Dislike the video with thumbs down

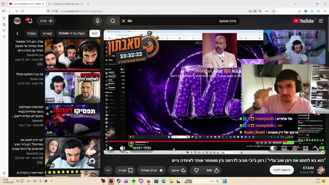(196, 170)
